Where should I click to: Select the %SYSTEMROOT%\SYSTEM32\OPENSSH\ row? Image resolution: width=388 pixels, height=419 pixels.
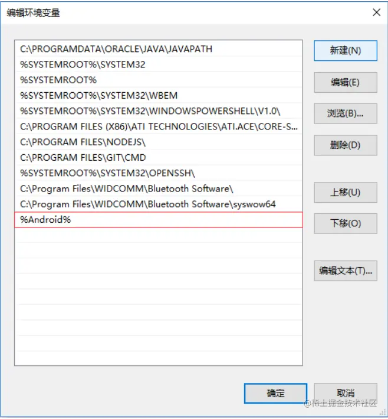(159, 173)
